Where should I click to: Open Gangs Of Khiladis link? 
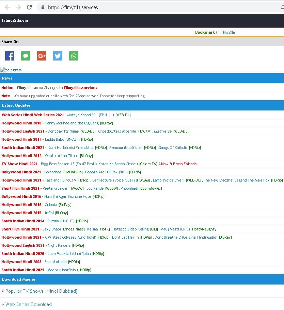pyautogui.click(x=173, y=148)
